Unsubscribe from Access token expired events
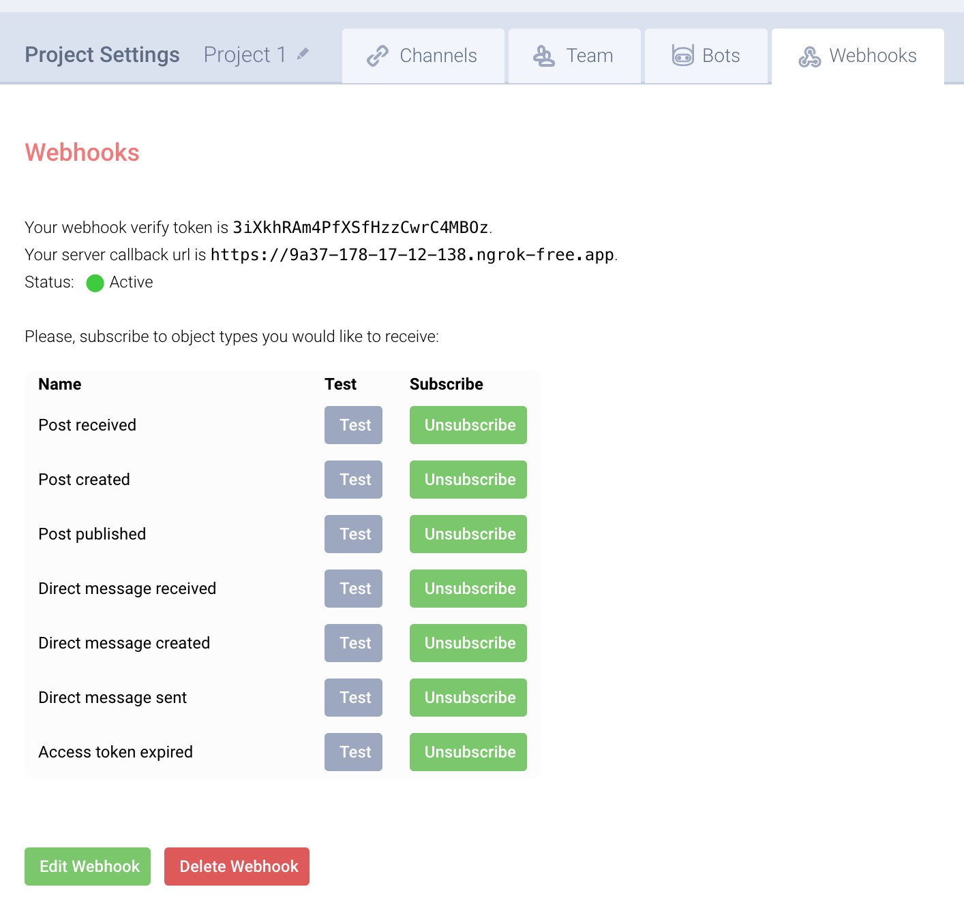This screenshot has height=921, width=964. pos(468,752)
